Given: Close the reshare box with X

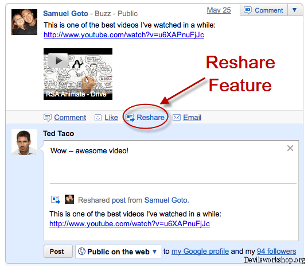Looking at the screenshot, I should coord(290,148).
